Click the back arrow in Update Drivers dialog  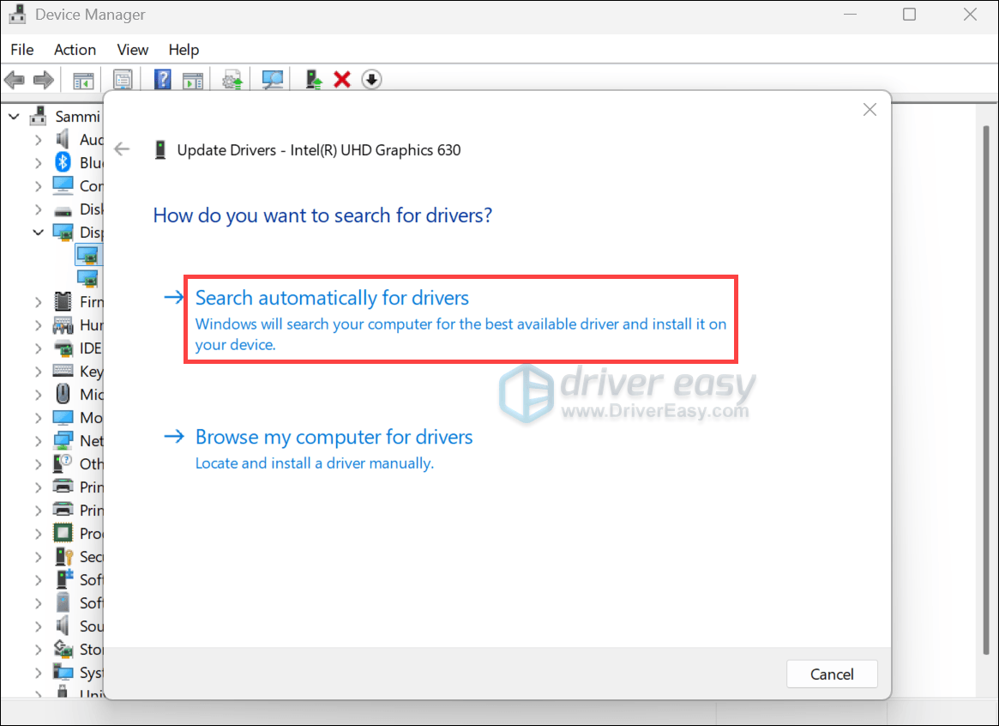click(x=122, y=149)
